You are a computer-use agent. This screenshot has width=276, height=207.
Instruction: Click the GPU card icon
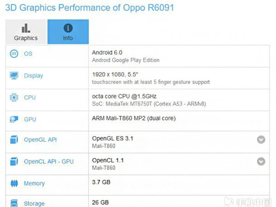tap(14, 119)
